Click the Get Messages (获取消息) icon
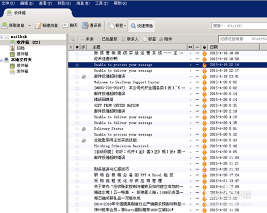The width and height of the screenshot is (267, 213). [x=4, y=26]
